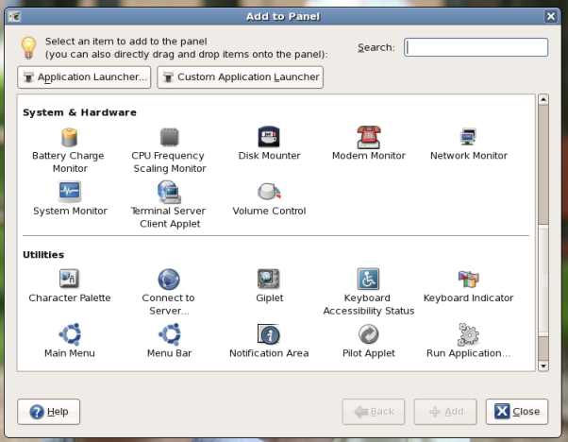The image size is (568, 442).
Task: Click the Help button
Action: (48, 412)
